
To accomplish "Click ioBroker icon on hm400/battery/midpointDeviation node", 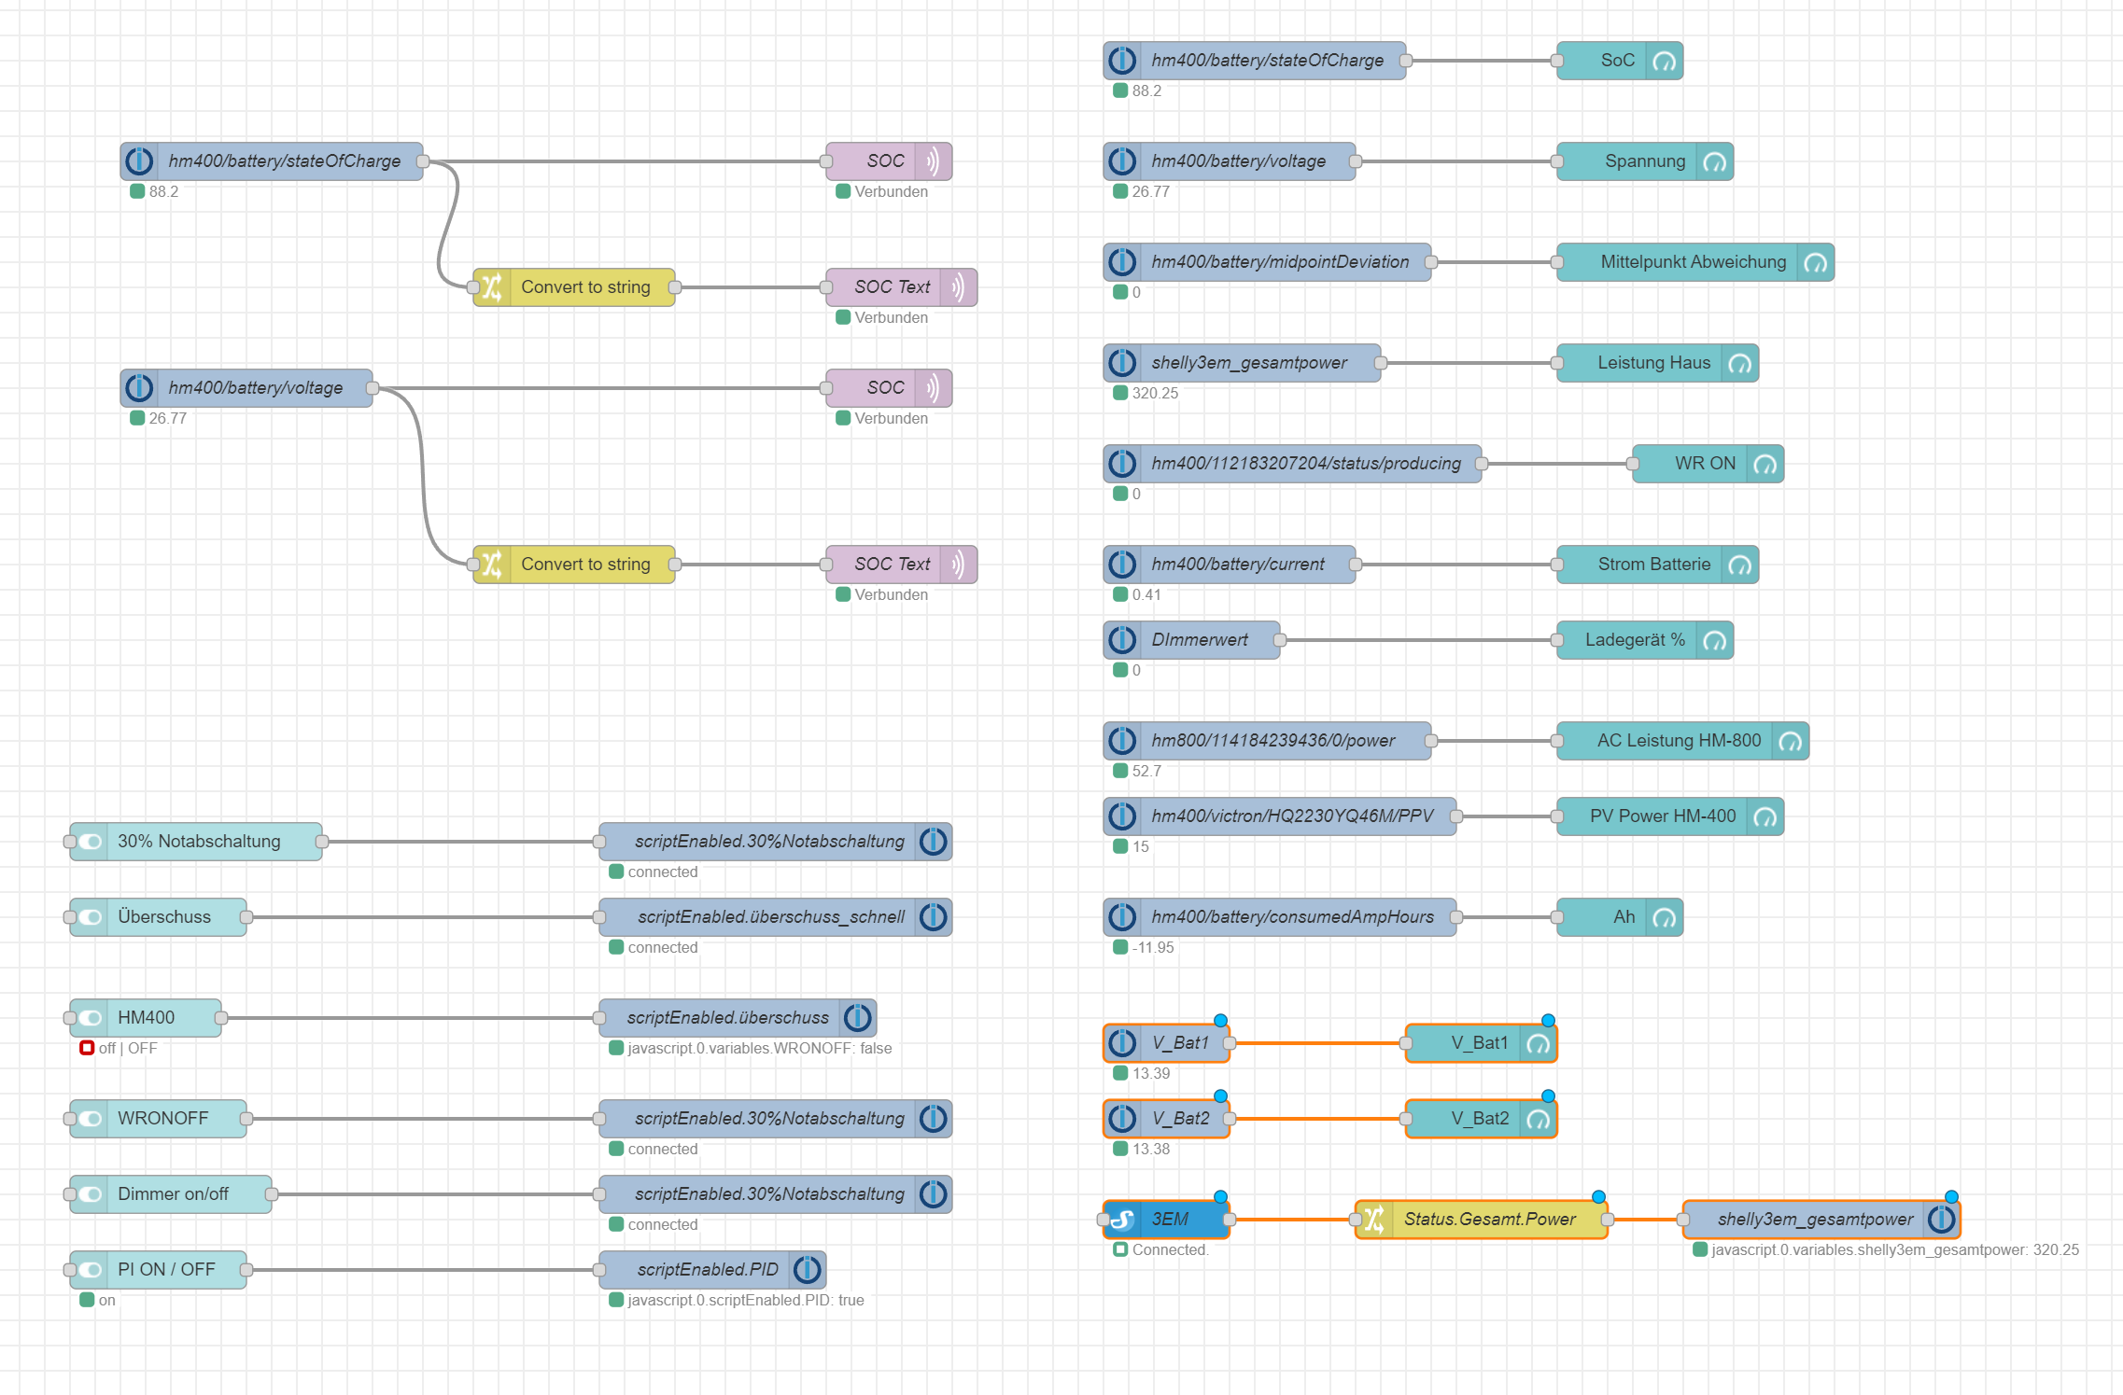I will [x=1122, y=262].
